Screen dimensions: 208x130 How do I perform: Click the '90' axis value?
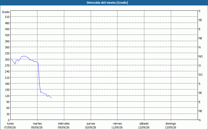8,102
